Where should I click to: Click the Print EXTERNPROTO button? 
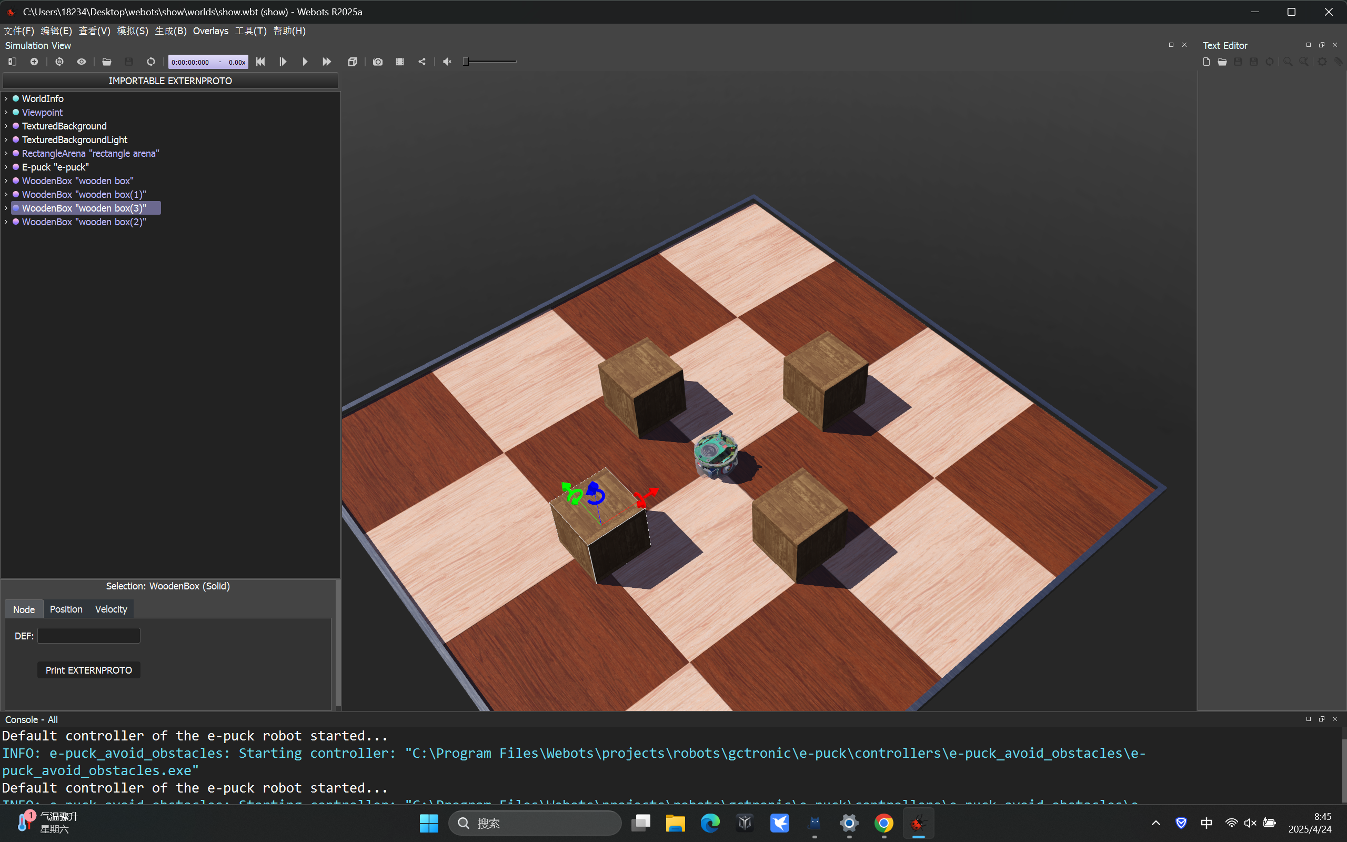pos(88,670)
